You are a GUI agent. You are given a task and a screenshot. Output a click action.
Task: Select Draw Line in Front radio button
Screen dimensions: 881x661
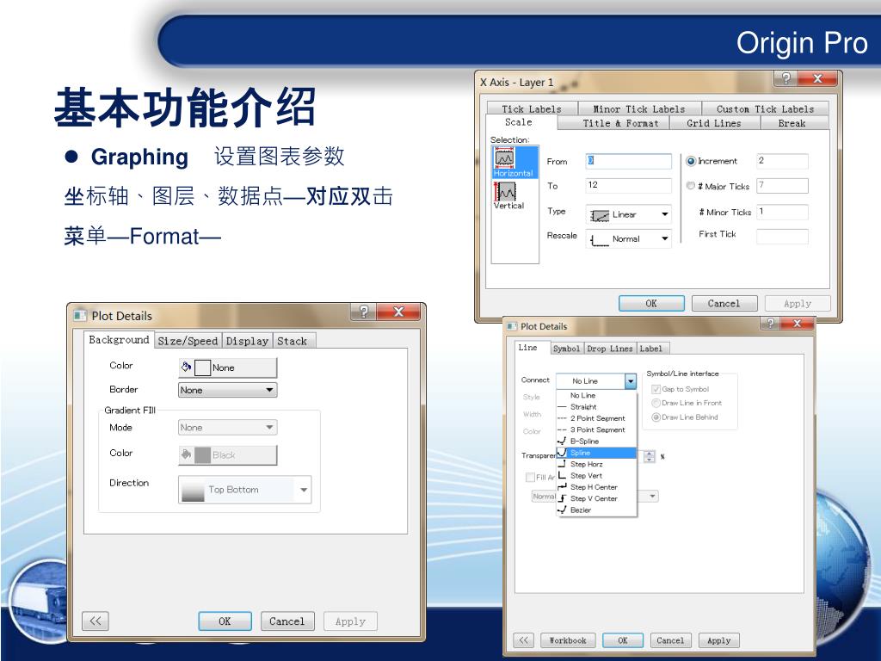656,403
